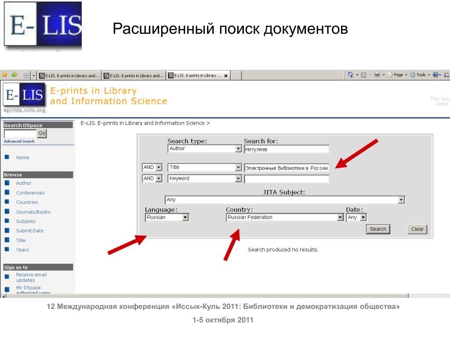Switch to the first E-LIS browser tab

(69, 75)
